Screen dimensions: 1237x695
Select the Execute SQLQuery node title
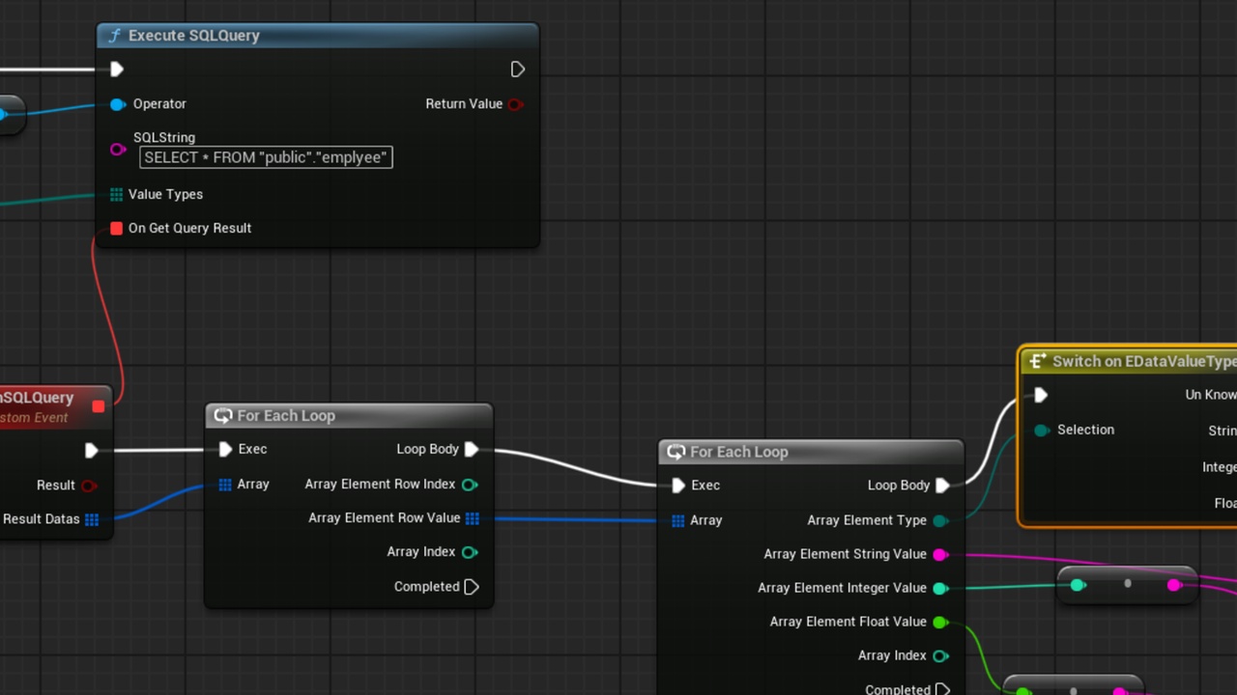(193, 36)
